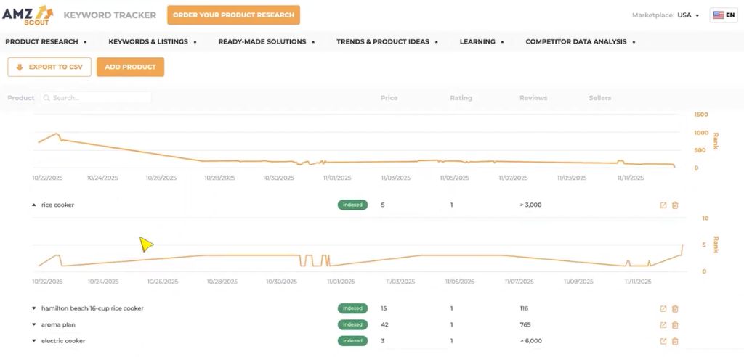Viewport: 744px width, 357px height.
Task: Delete the aroma plan keyword
Action: (675, 325)
